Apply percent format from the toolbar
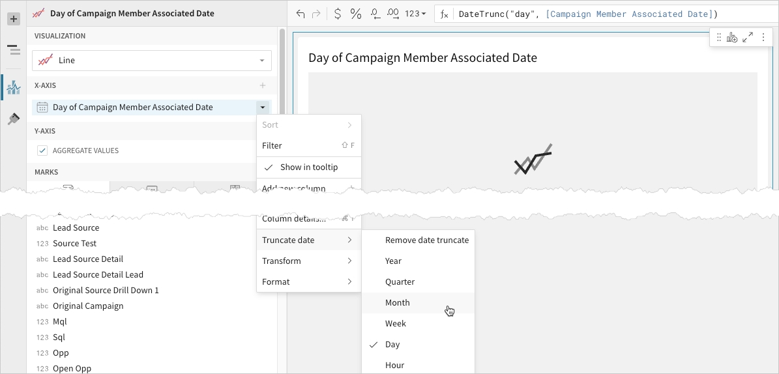 tap(356, 14)
